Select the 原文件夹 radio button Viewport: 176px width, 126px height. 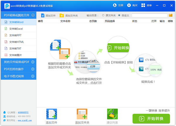[x=103, y=15]
